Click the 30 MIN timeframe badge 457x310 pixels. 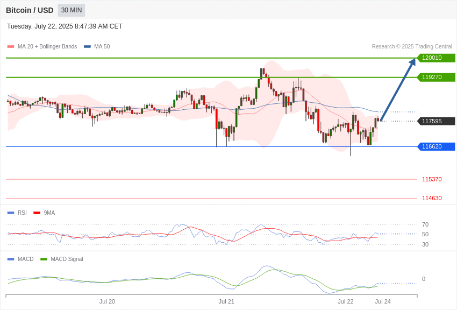[72, 10]
